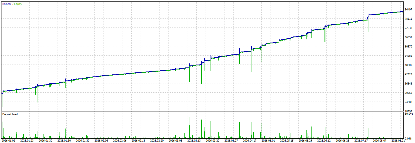Click the 2026.03.13 date label
Viewport: 415px width, 143px height.
(194, 141)
